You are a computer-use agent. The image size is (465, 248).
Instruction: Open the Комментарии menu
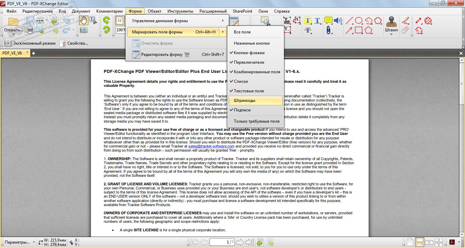tap(109, 11)
